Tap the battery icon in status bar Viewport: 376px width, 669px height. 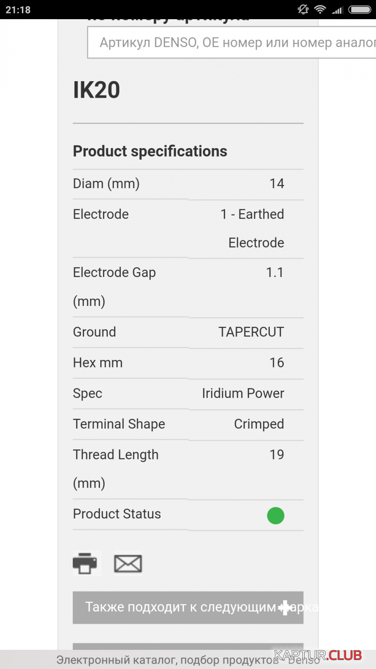[359, 9]
